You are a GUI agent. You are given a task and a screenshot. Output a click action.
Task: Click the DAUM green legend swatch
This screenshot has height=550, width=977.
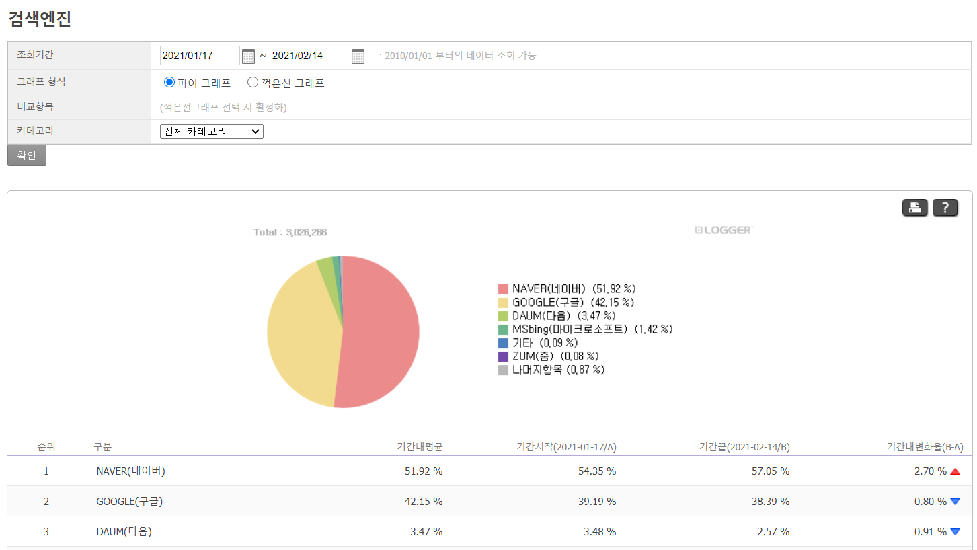click(503, 316)
